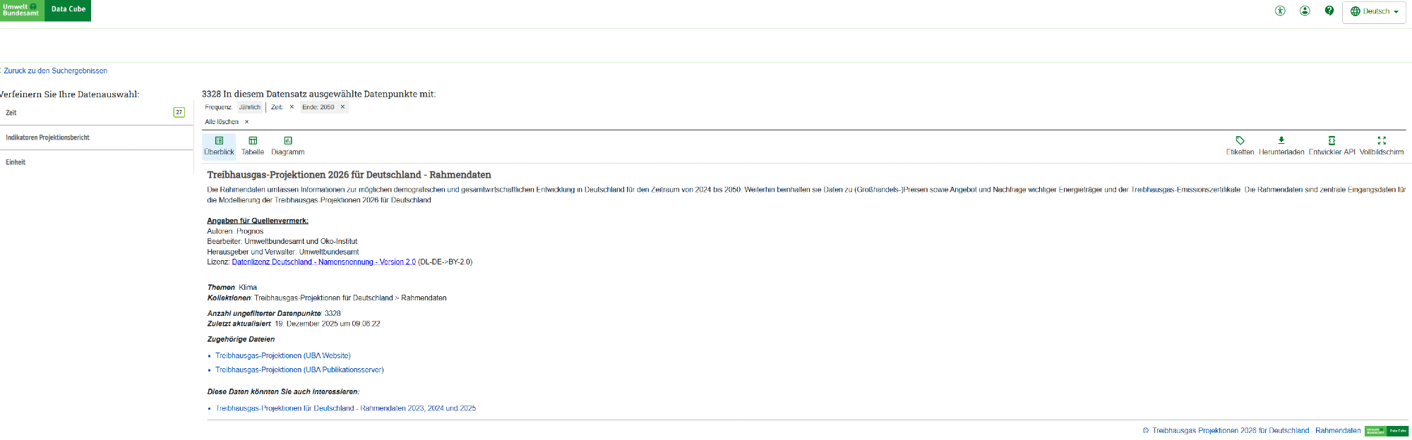Open the Deutsch language dropdown

(1374, 11)
